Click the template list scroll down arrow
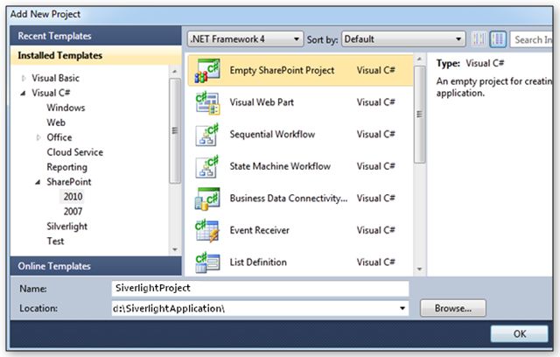 [x=420, y=269]
